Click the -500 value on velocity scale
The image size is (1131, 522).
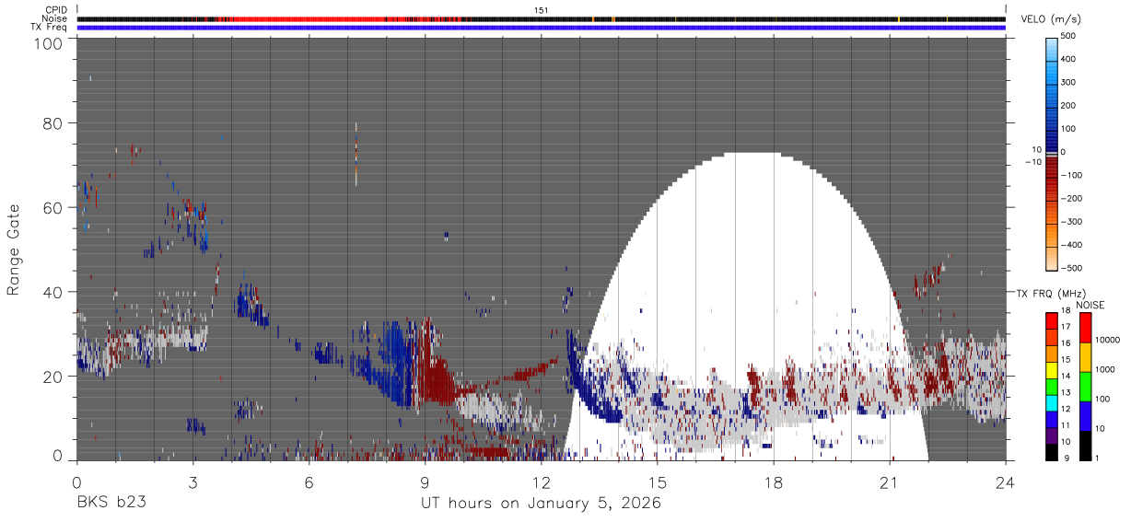tap(1069, 268)
